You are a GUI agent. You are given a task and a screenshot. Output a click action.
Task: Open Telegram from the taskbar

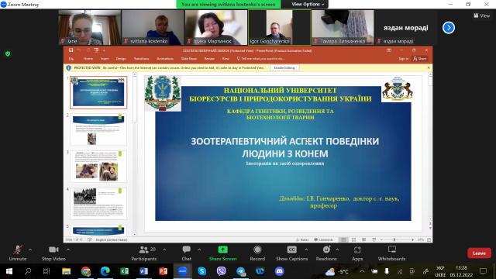coord(241,271)
